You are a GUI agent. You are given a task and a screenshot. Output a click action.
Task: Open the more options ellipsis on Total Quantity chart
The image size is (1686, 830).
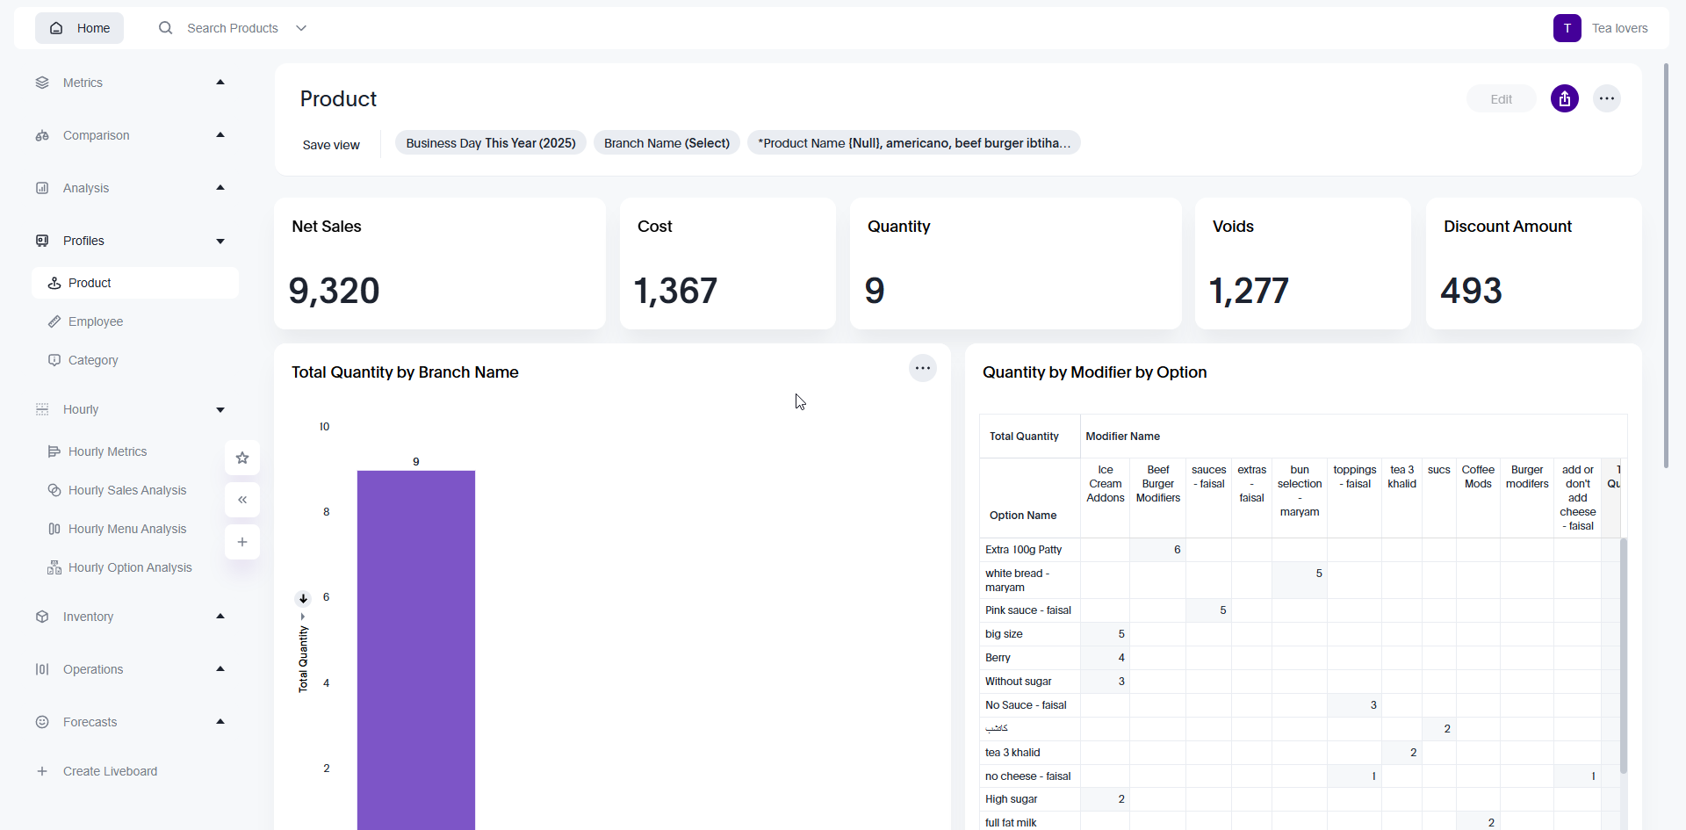click(922, 368)
